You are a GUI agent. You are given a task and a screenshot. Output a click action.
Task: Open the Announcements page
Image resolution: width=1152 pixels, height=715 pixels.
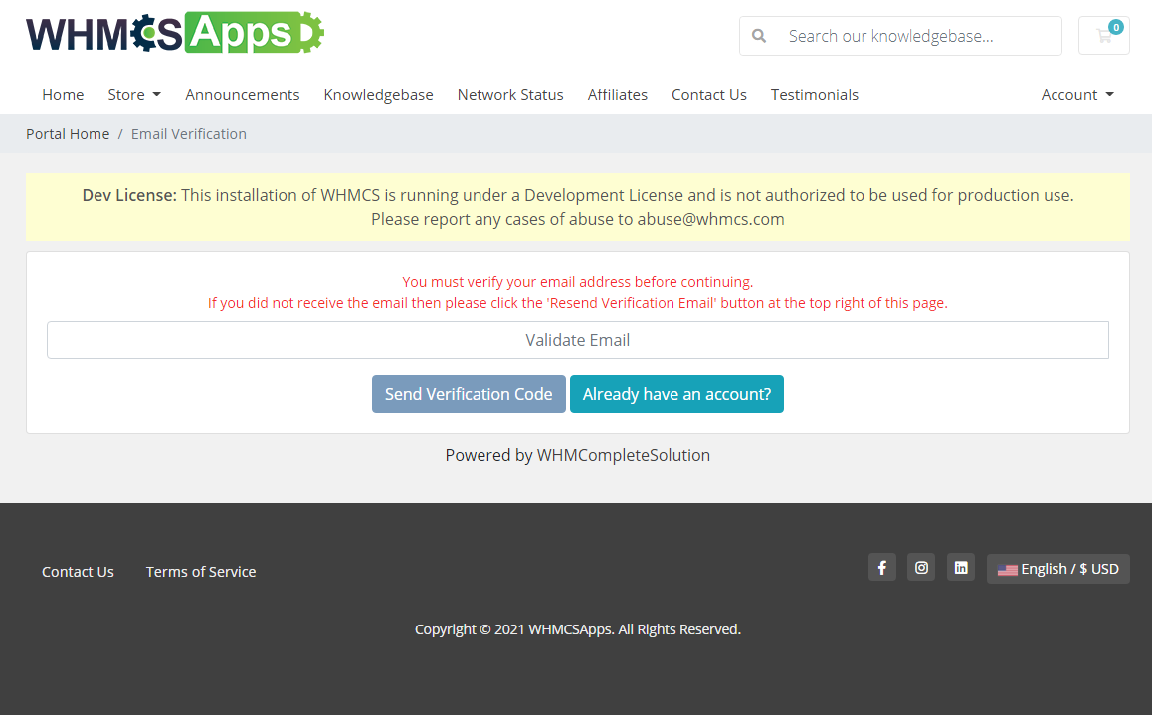click(x=243, y=94)
